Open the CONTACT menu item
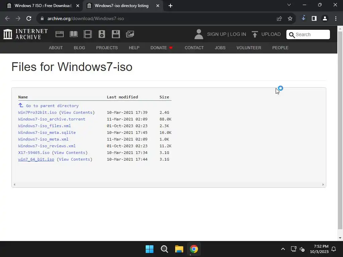 pyautogui.click(x=194, y=48)
